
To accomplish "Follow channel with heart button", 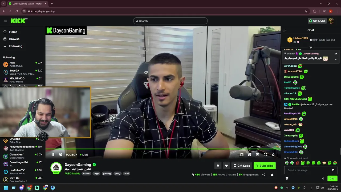I will tap(226, 166).
